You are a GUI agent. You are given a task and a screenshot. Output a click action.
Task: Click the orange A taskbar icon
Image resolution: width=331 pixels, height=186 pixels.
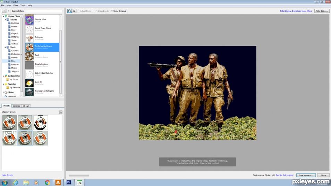pyautogui.click(x=58, y=183)
